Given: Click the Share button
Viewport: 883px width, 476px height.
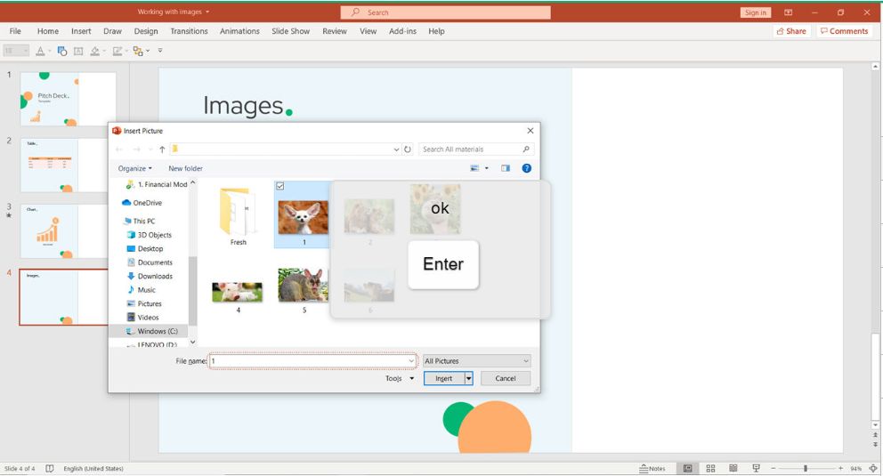Looking at the screenshot, I should pos(791,31).
